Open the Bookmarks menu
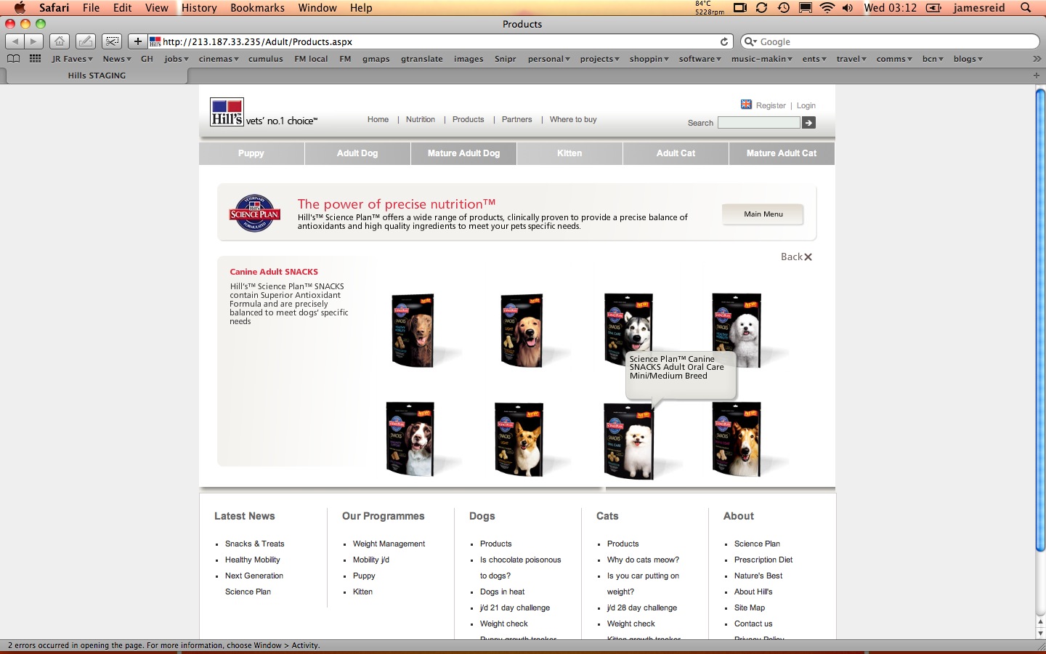Image resolution: width=1046 pixels, height=654 pixels. click(x=257, y=7)
